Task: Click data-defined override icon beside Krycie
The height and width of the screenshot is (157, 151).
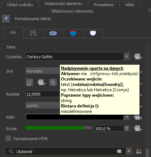Action: pos(138,129)
